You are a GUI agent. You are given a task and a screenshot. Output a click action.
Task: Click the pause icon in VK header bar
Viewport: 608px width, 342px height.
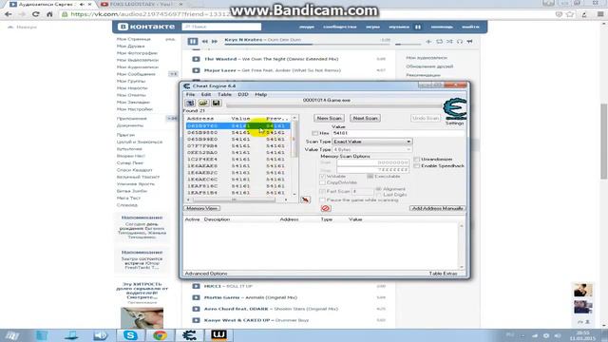click(x=418, y=27)
